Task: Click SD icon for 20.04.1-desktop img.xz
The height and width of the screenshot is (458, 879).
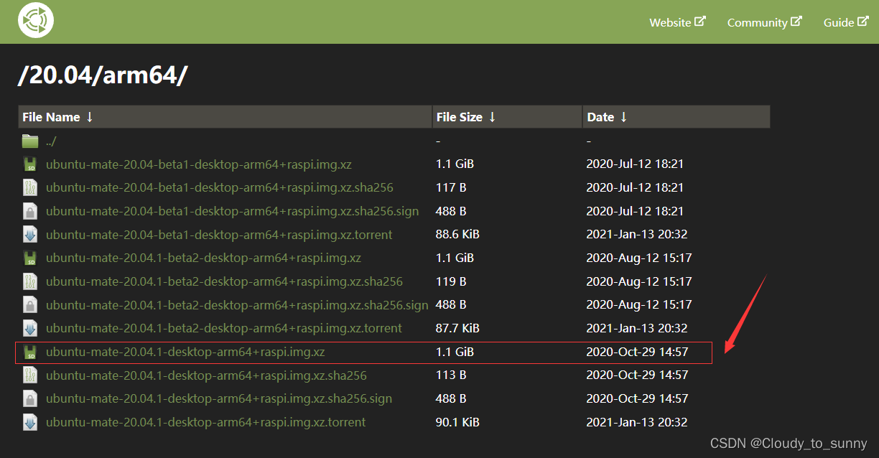Action: pos(29,352)
